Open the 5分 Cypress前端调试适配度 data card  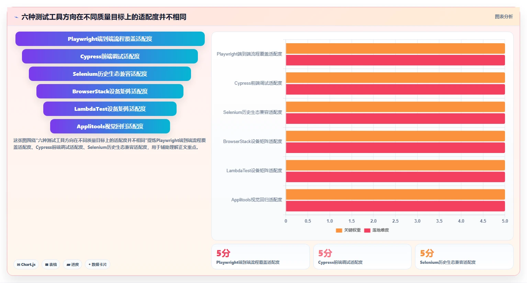[362, 257]
